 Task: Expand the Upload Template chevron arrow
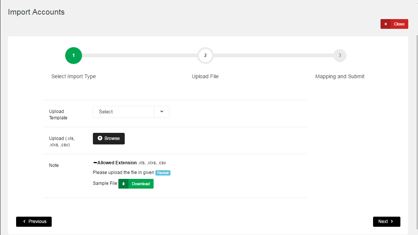[162, 112]
